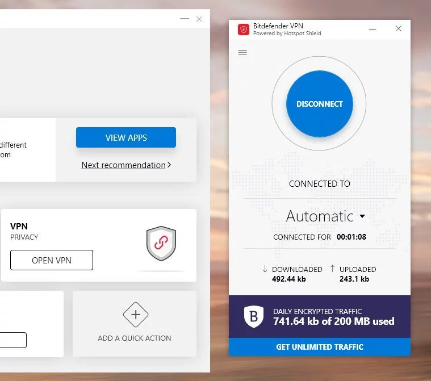Click the Bitdefender VPN red logo icon
The image size is (431, 381).
(x=244, y=30)
